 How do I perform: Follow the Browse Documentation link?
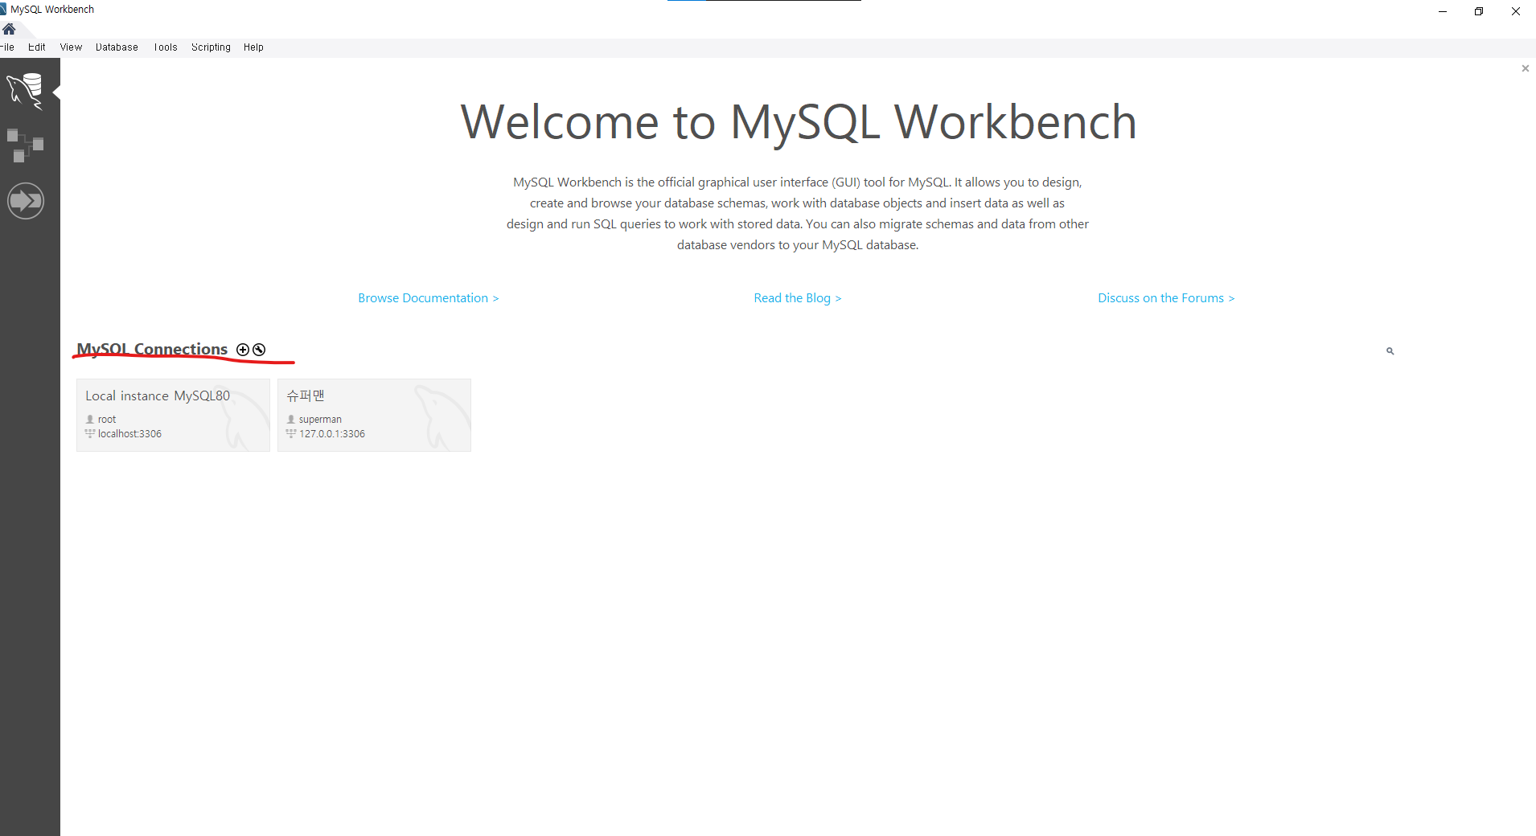[429, 298]
